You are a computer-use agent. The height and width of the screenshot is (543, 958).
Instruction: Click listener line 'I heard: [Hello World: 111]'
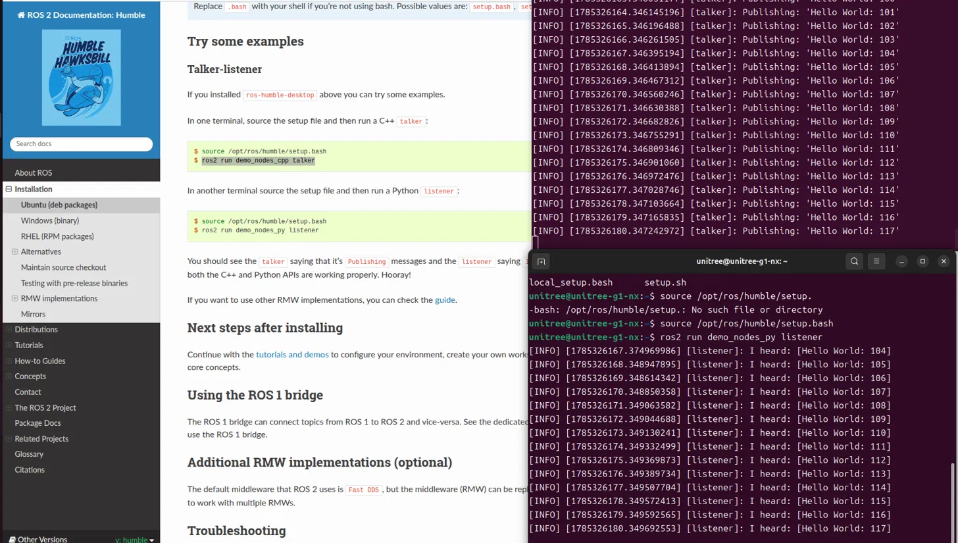(710, 447)
